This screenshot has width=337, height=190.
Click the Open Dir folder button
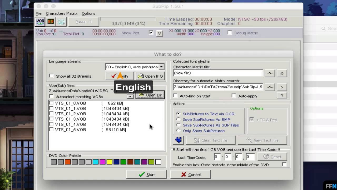click(x=150, y=95)
